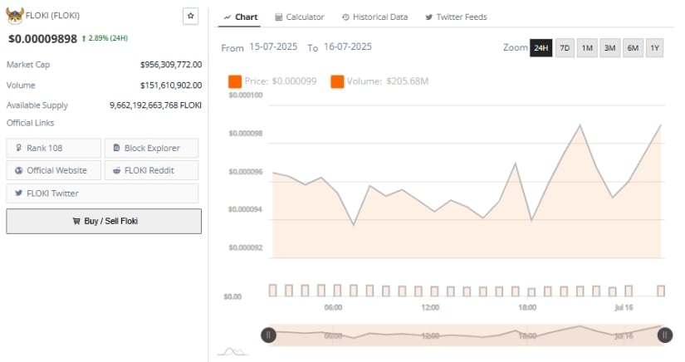Click the 2.89% (24H) change indicator

pyautogui.click(x=105, y=38)
